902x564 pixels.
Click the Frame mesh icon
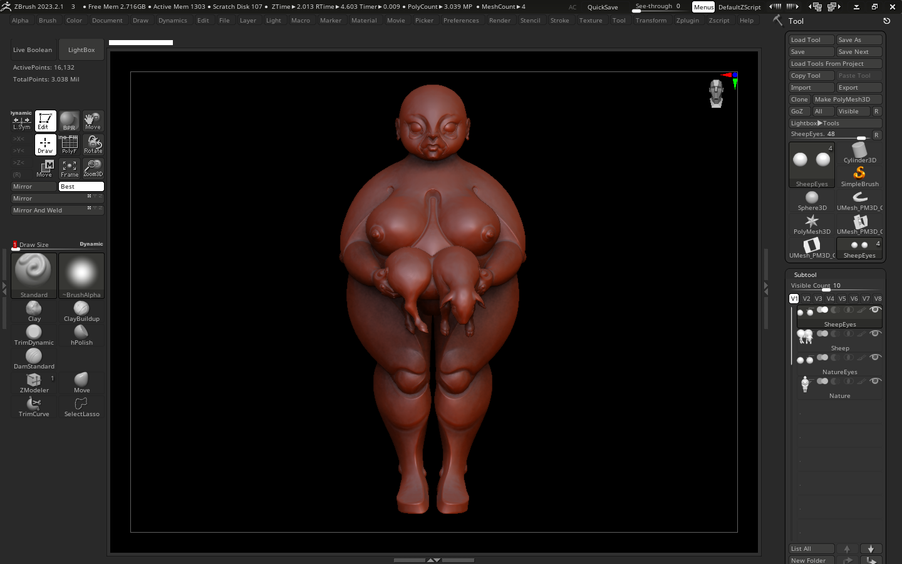coord(69,169)
